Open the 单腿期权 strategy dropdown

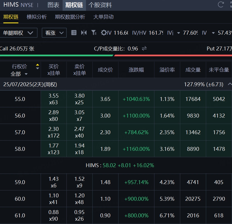(x=18, y=33)
